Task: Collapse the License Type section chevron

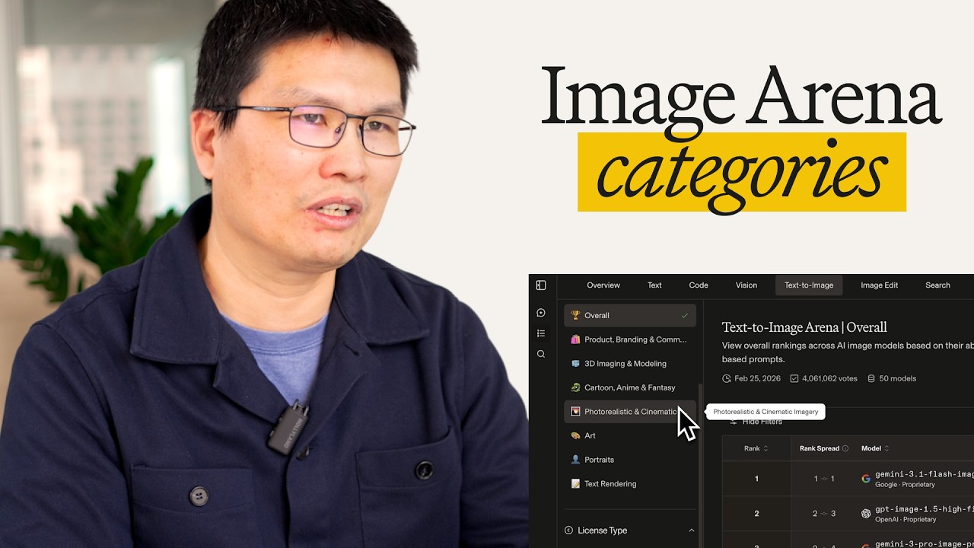Action: coord(692,530)
